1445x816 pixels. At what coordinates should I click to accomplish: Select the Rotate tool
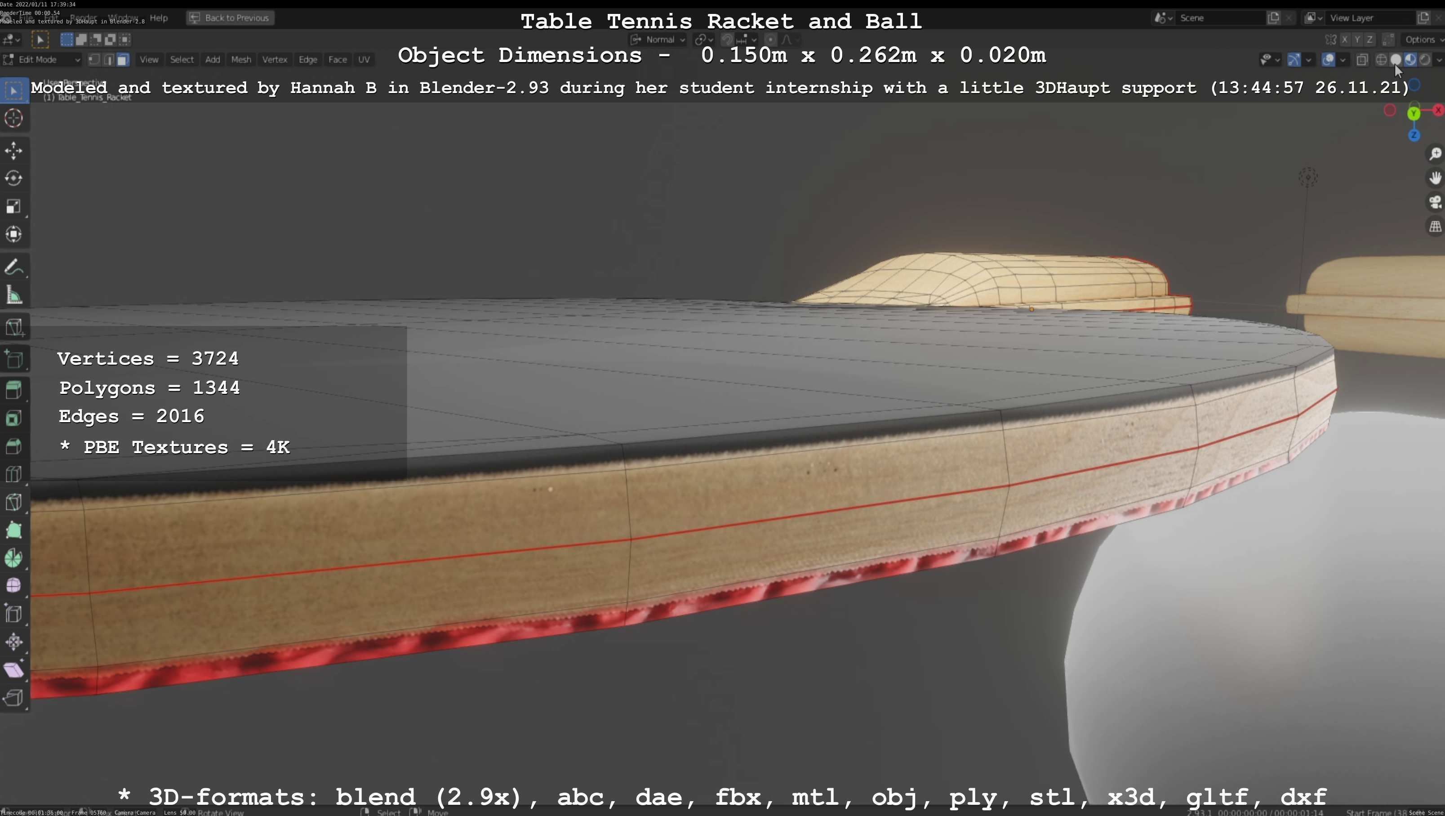[x=13, y=178]
